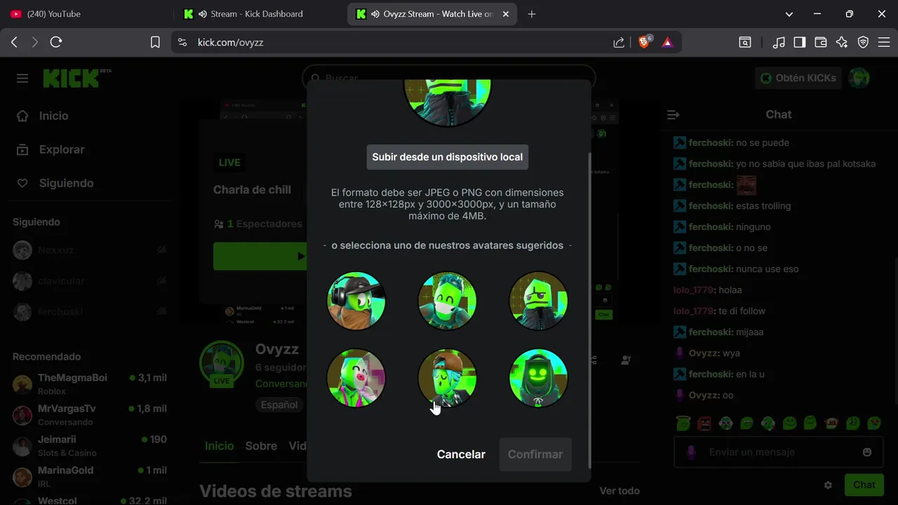The image size is (898, 505).
Task: Click Ver todo for stream videos
Action: coord(619,491)
